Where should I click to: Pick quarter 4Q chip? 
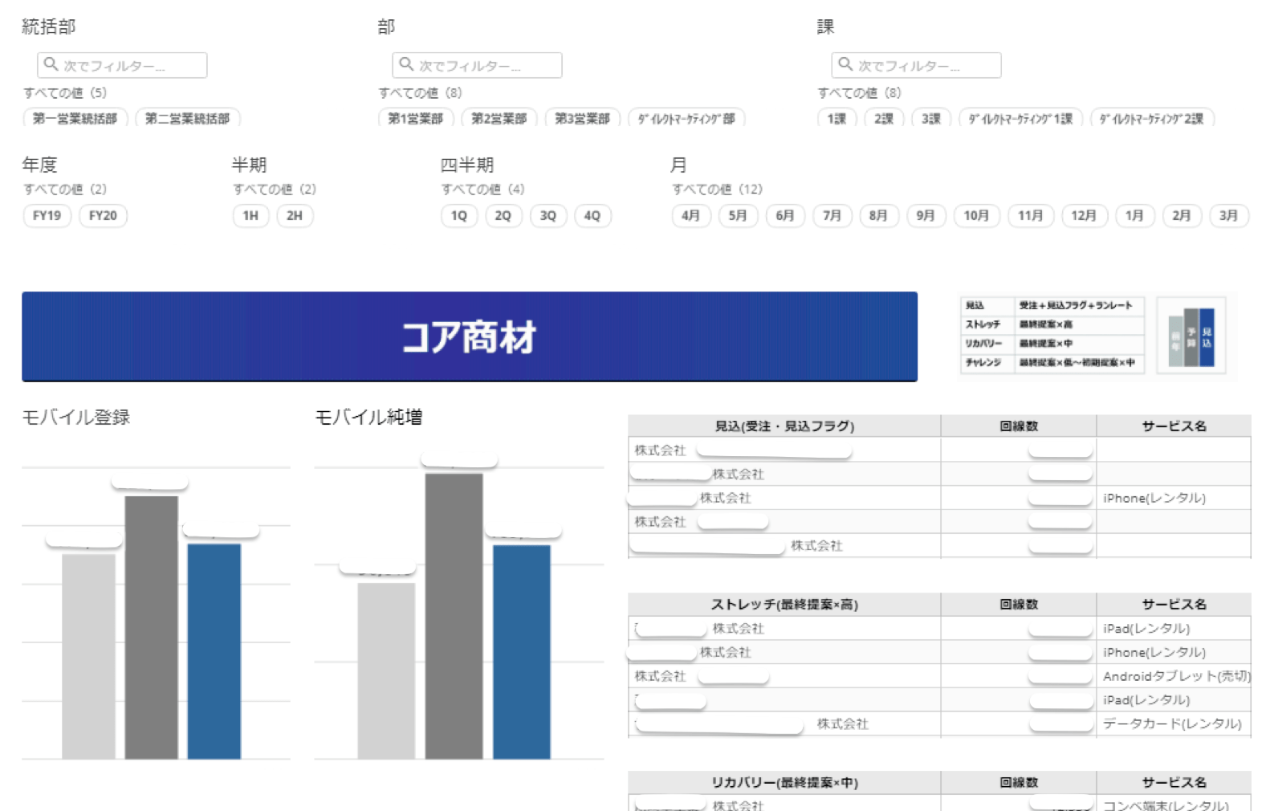click(x=592, y=215)
